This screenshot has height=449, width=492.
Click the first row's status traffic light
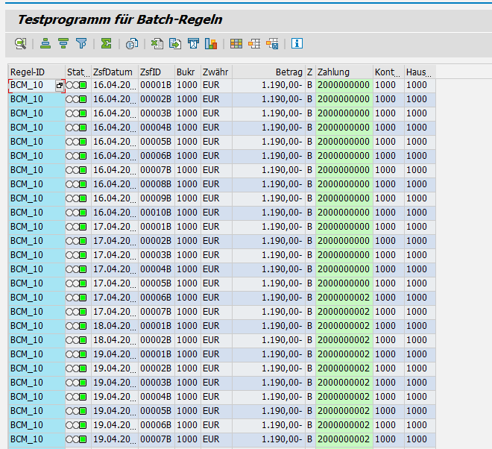coord(76,85)
